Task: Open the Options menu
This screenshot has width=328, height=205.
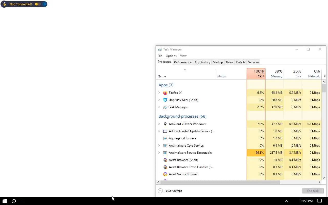Action: click(x=171, y=56)
